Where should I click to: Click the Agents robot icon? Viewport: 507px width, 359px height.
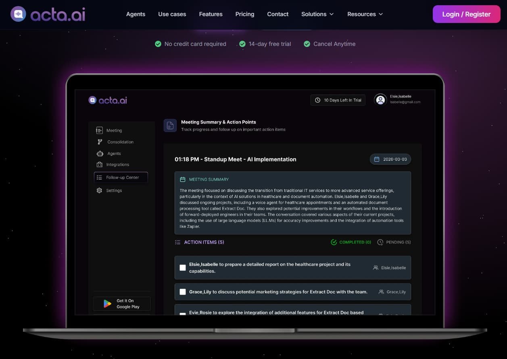coord(100,153)
